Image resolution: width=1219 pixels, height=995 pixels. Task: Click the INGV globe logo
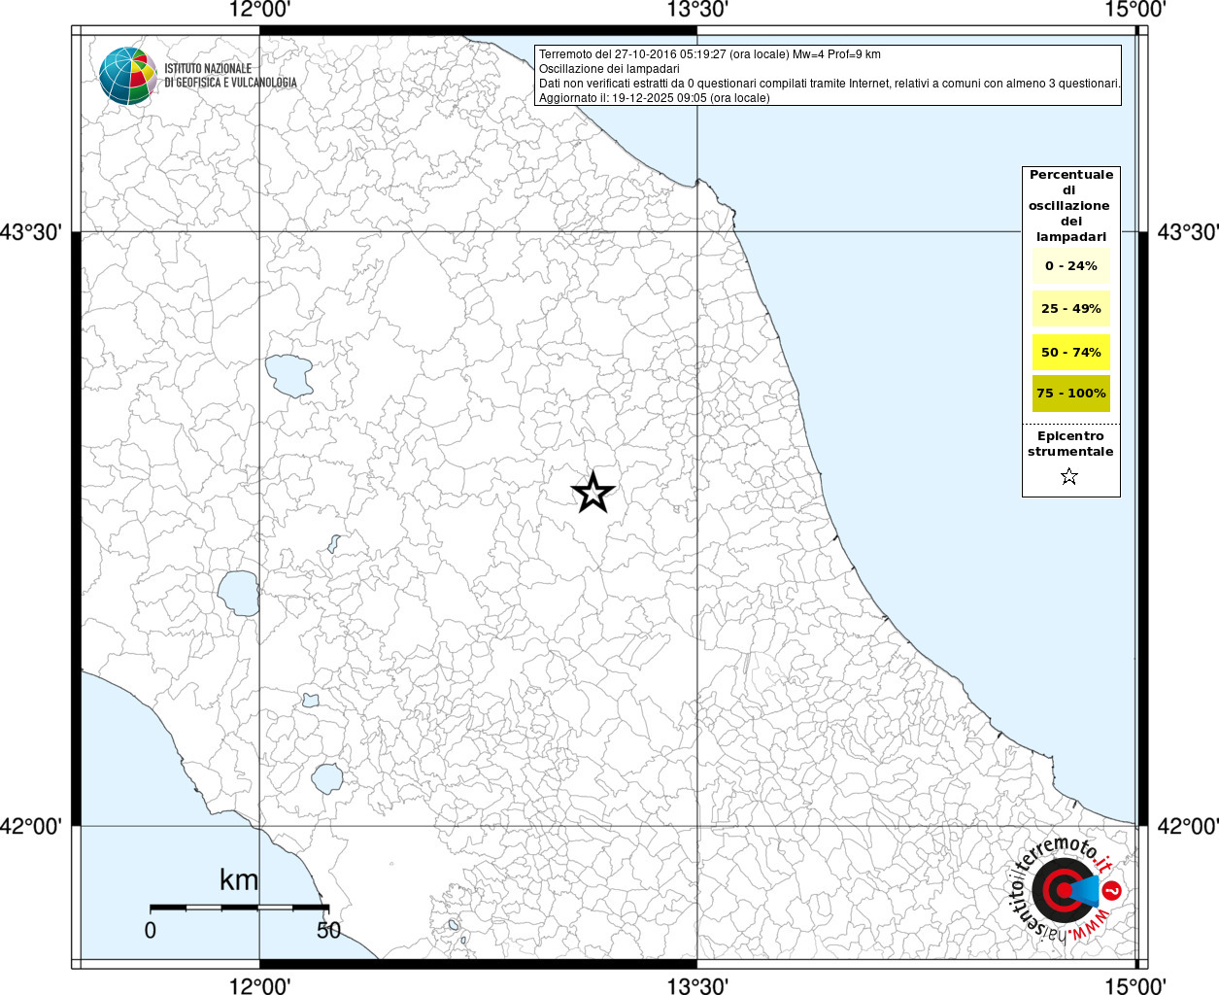(x=127, y=76)
